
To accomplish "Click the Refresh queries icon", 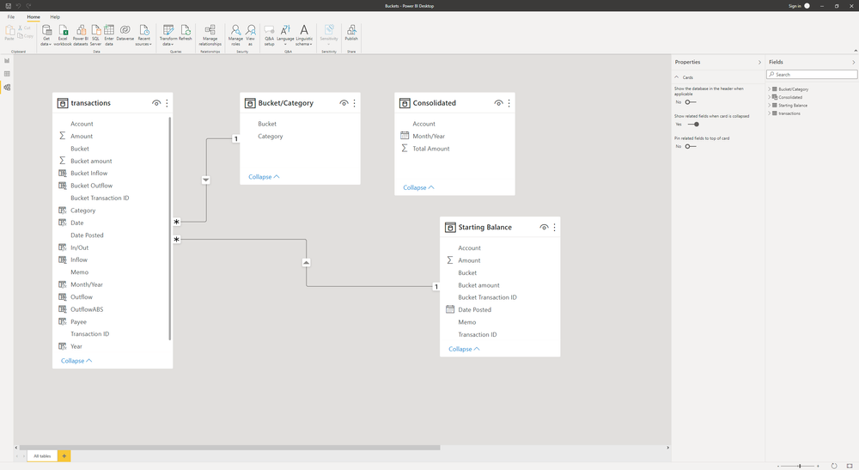I will (x=186, y=34).
